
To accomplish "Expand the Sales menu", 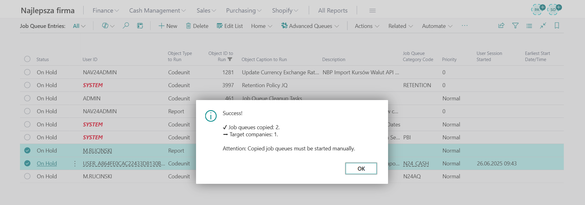I will click(206, 10).
